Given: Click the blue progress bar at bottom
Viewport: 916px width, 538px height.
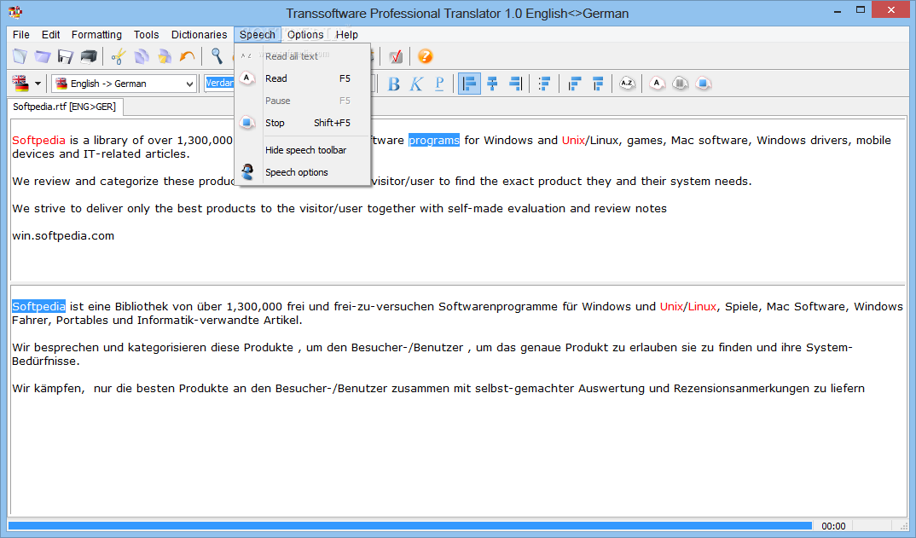Looking at the screenshot, I should pyautogui.click(x=410, y=526).
